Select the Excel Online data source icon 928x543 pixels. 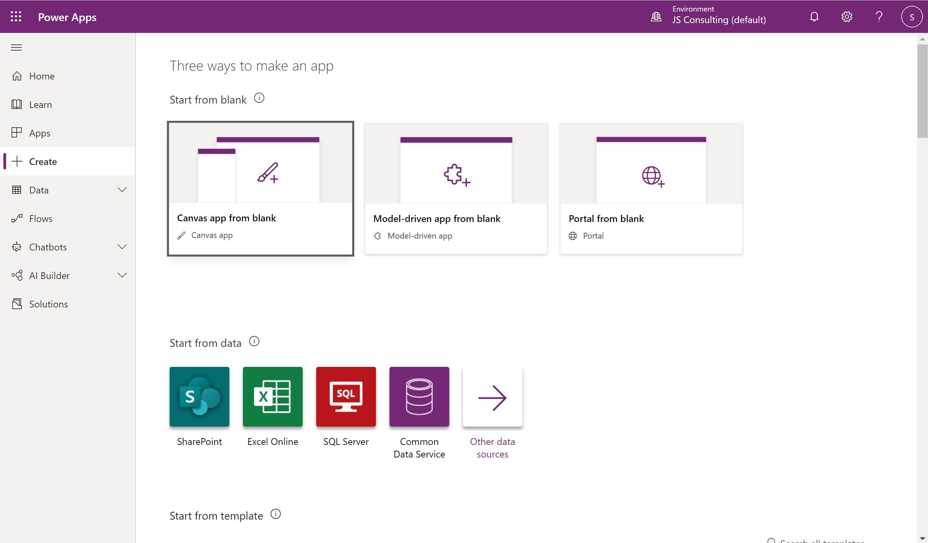click(x=272, y=397)
